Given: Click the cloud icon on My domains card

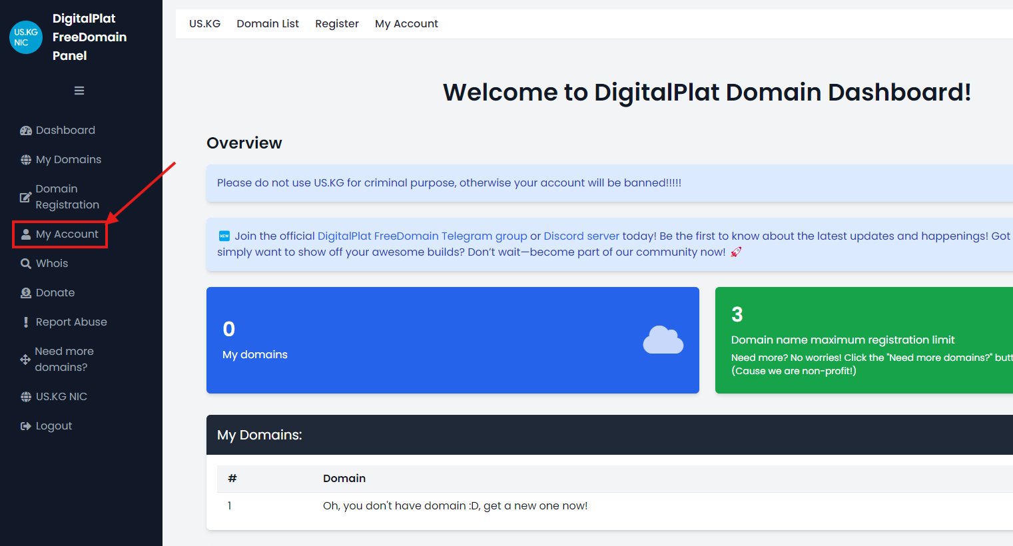Looking at the screenshot, I should coord(663,340).
